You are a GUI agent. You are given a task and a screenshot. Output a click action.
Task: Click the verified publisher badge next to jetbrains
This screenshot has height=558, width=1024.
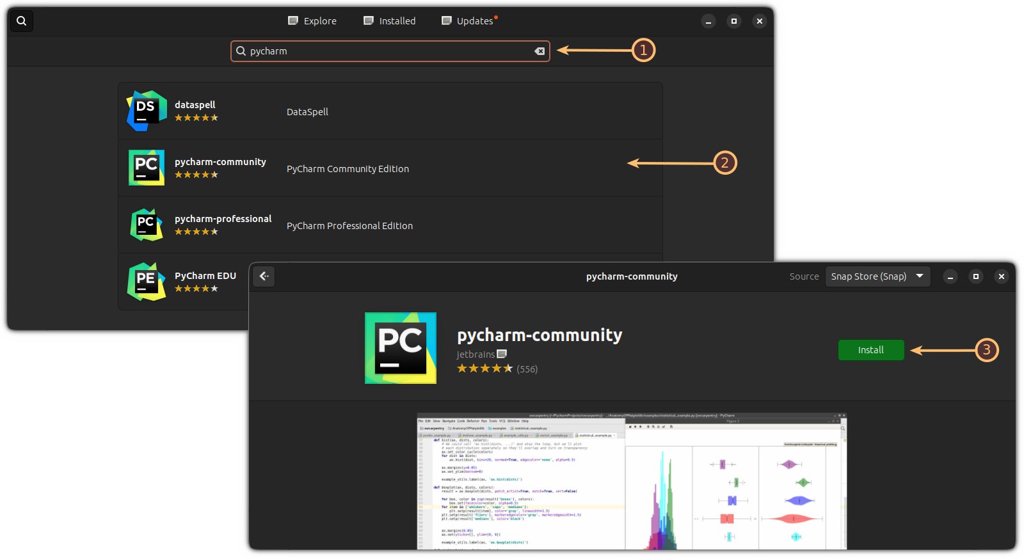[x=502, y=354]
